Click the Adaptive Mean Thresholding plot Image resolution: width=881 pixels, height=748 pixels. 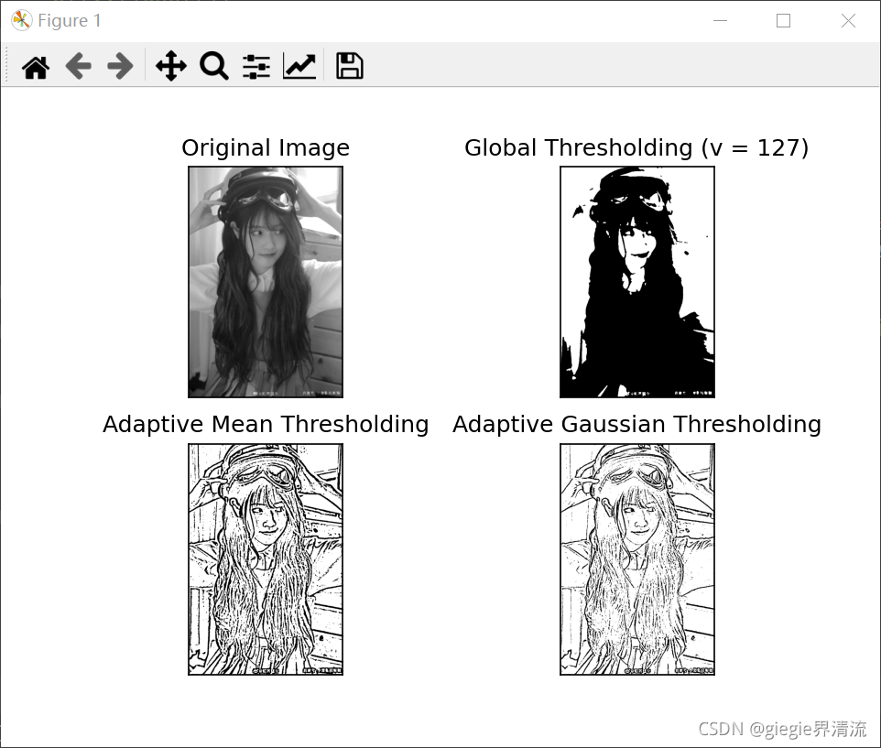coord(266,559)
